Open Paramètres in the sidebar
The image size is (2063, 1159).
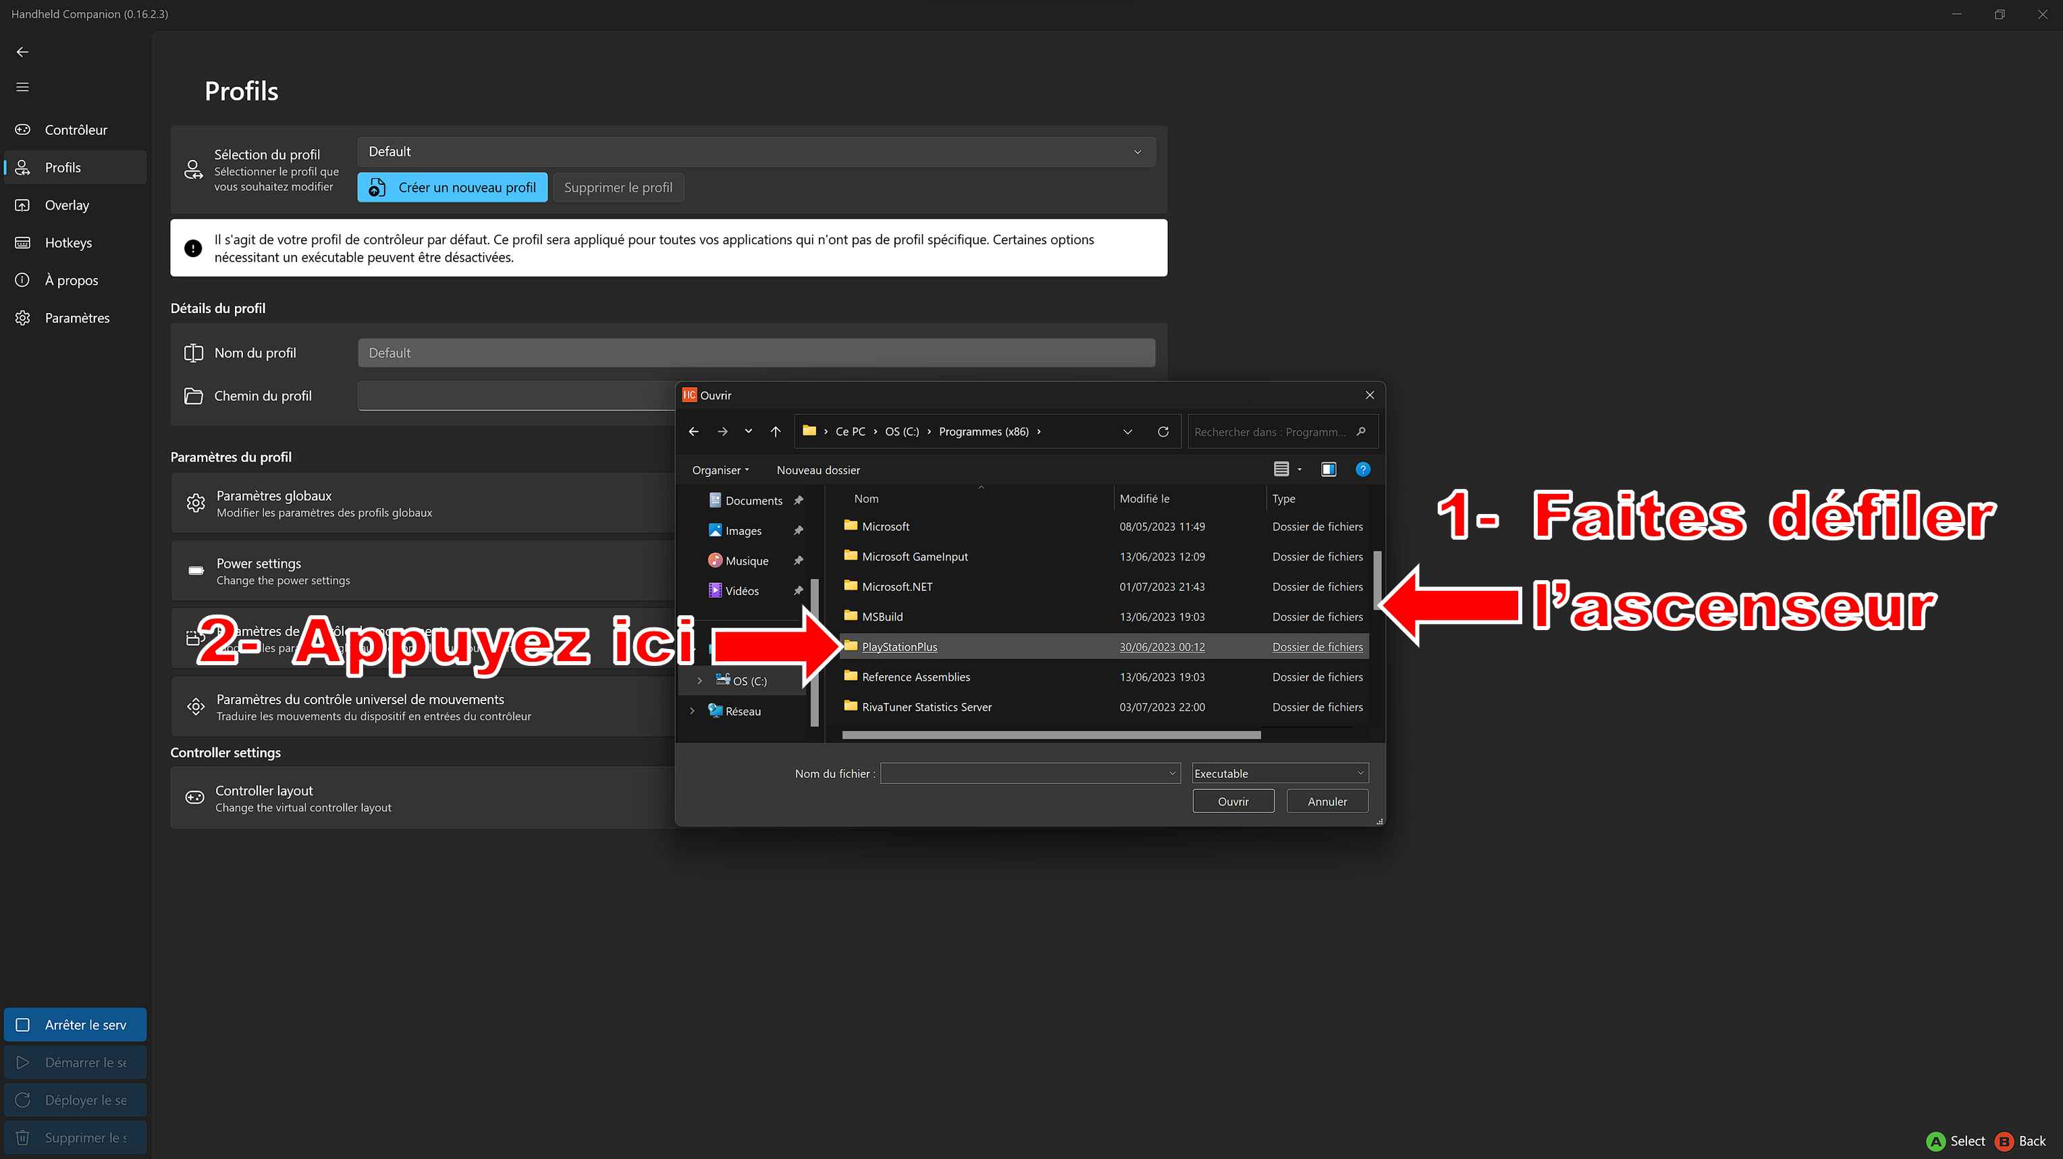(77, 318)
